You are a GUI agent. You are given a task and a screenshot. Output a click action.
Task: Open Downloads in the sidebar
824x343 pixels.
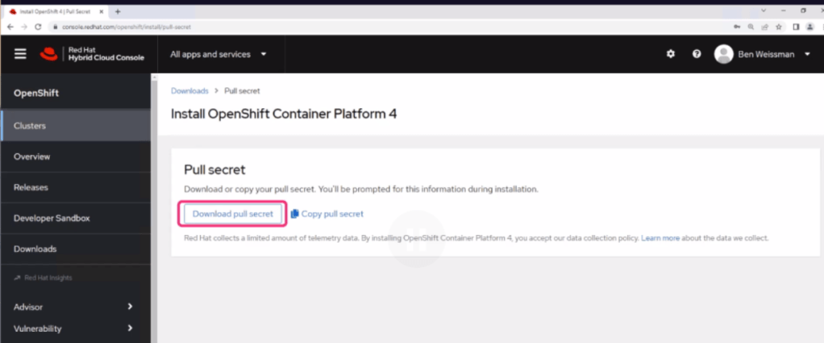75,249
